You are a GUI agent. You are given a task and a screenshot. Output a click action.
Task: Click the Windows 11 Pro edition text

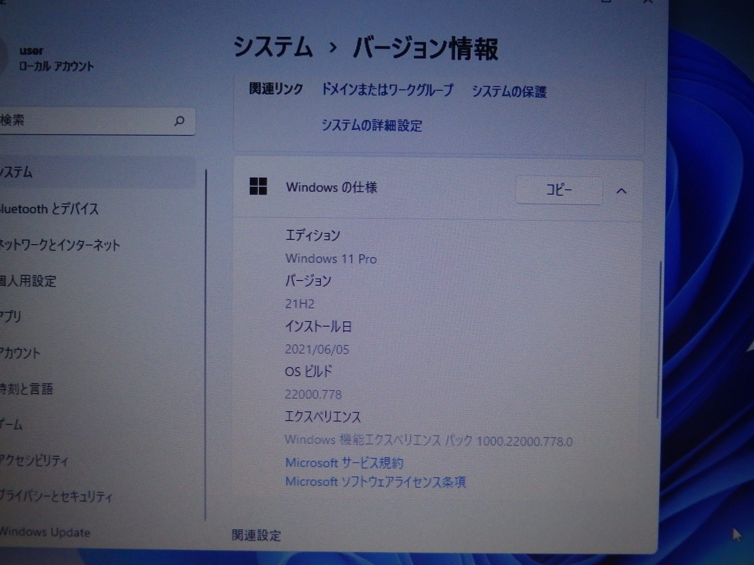pos(331,258)
